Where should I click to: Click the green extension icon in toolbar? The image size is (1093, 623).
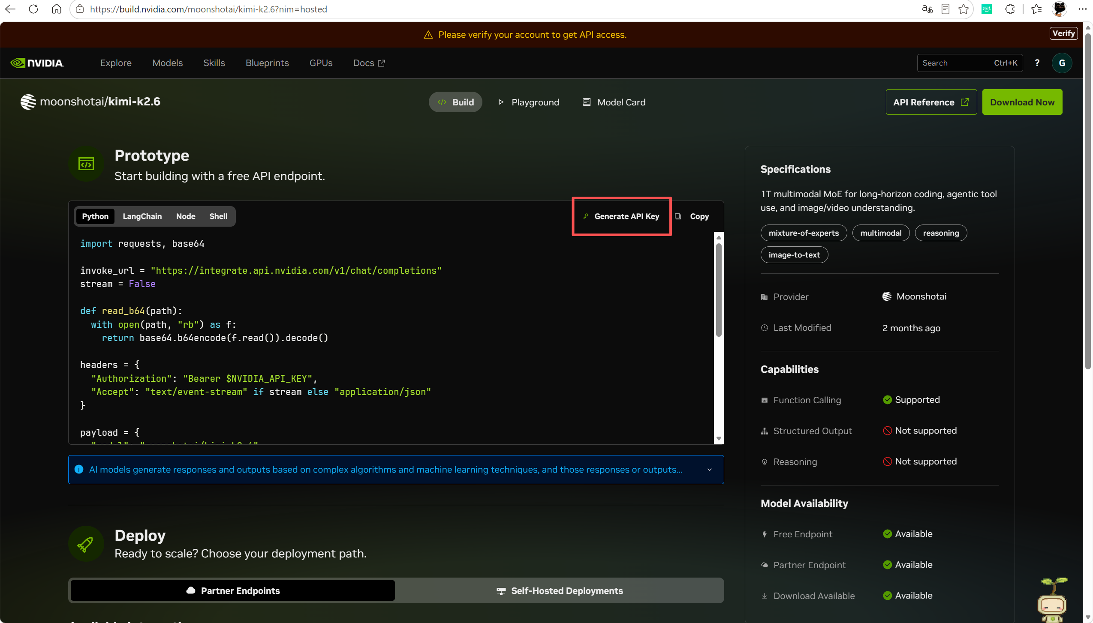987,9
